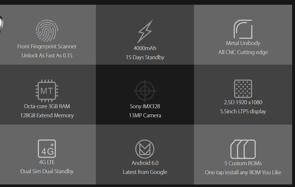This screenshot has height=187, width=295.
Task: Click '128GB Extend Memory' text
Action: (x=47, y=115)
